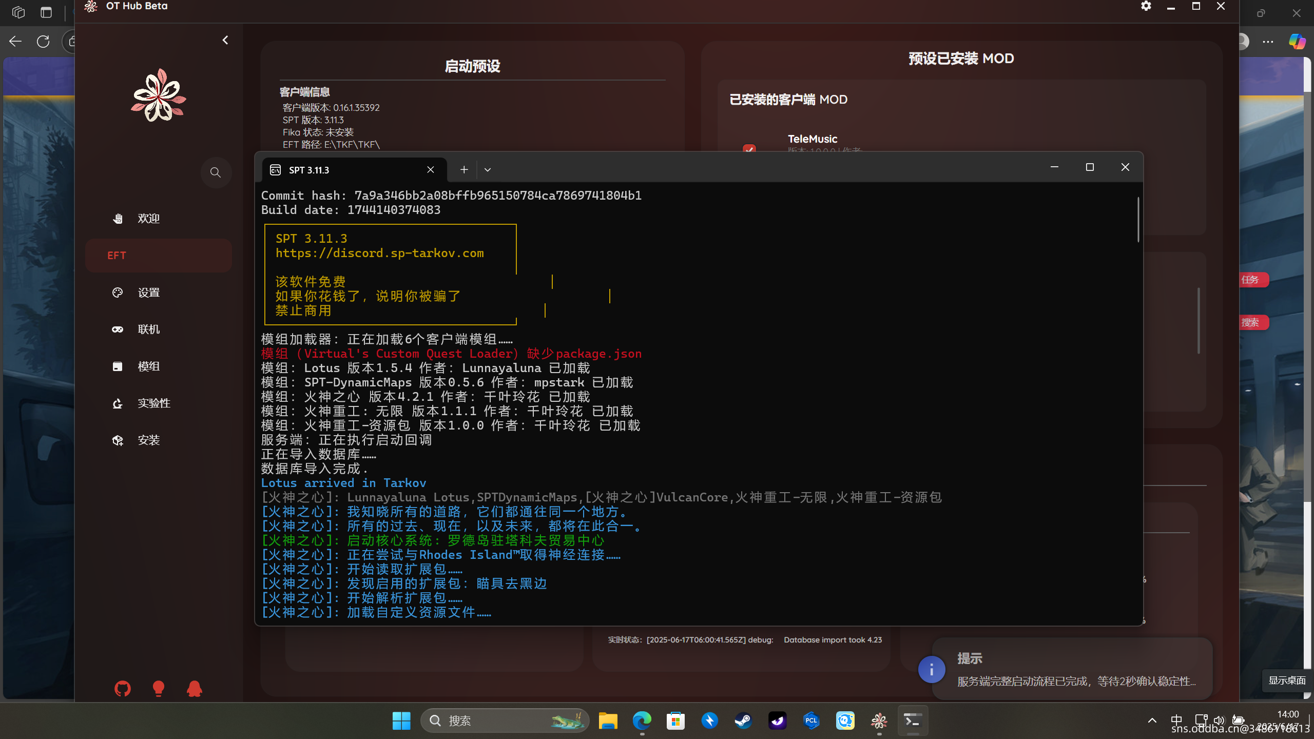The height and width of the screenshot is (739, 1314).
Task: Click 显示桌面 show desktop tooltip
Action: tap(1287, 680)
